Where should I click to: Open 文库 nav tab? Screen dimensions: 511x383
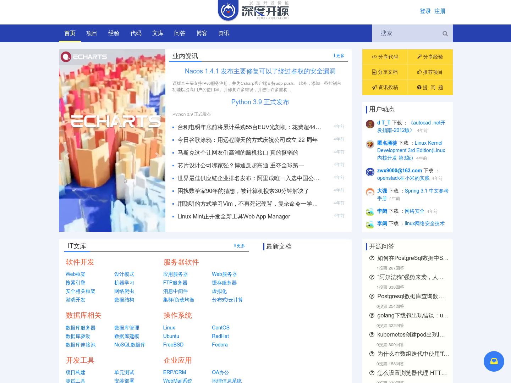pyautogui.click(x=158, y=33)
